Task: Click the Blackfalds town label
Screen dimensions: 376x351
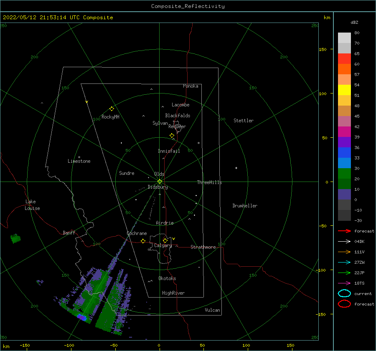Action: click(178, 116)
